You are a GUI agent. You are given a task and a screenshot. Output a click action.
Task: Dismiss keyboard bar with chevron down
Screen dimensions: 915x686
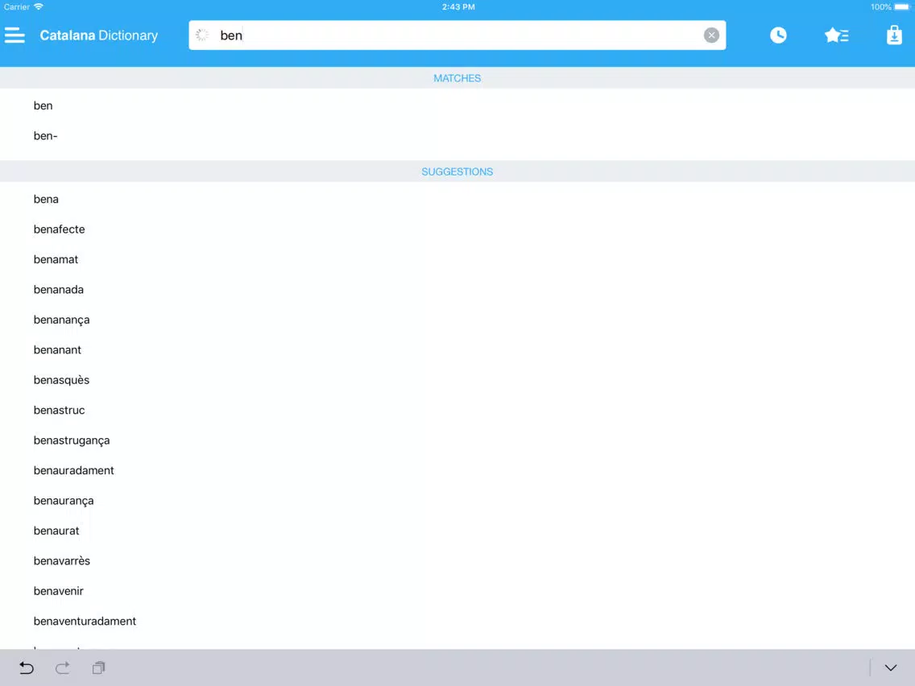(890, 667)
